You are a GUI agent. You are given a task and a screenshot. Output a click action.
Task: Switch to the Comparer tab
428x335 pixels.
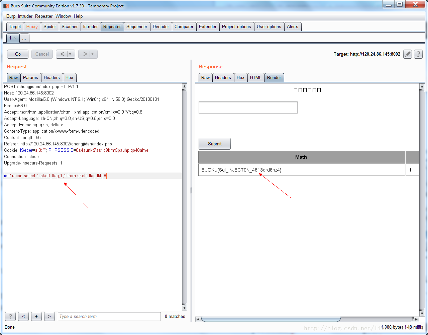(184, 27)
